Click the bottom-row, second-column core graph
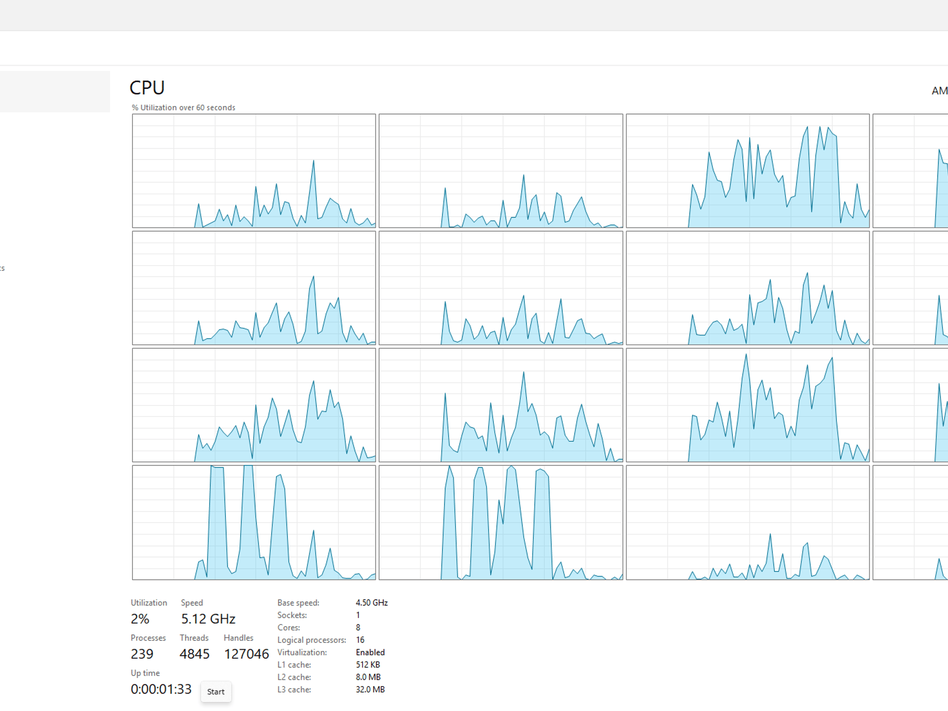The image size is (948, 711). tap(501, 523)
